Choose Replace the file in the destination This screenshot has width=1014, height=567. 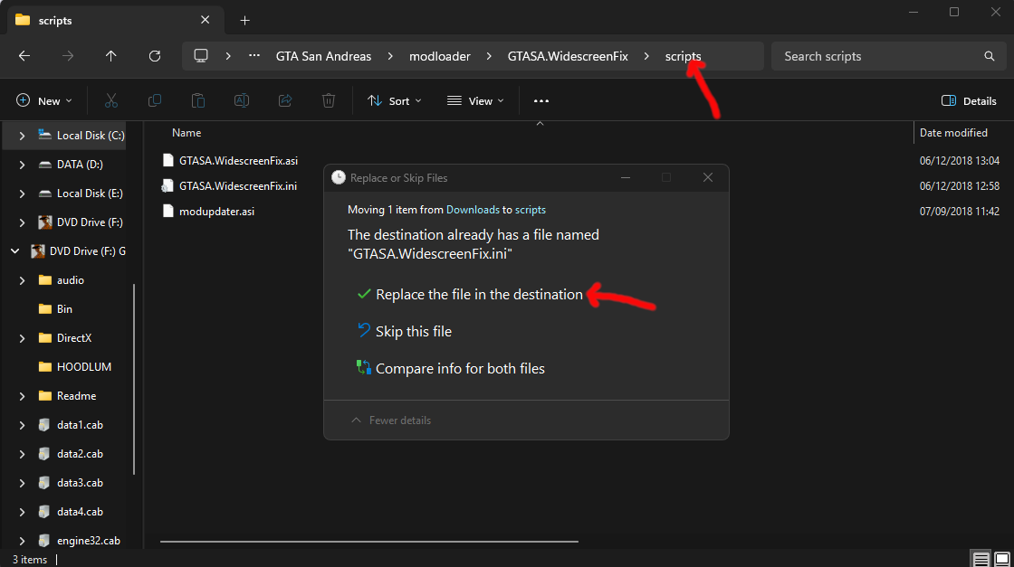[470, 295]
